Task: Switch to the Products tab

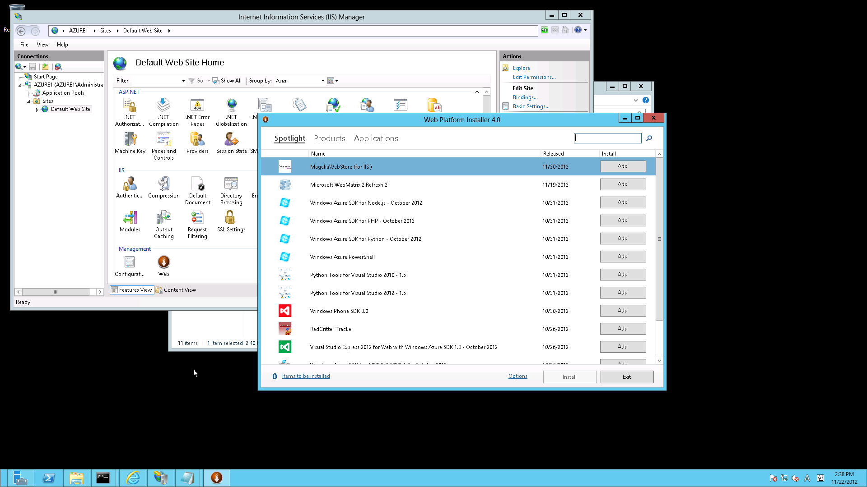Action: point(330,138)
